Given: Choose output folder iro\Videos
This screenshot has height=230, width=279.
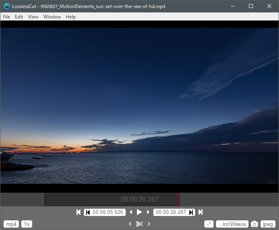Looking at the screenshot, I should point(232,224).
